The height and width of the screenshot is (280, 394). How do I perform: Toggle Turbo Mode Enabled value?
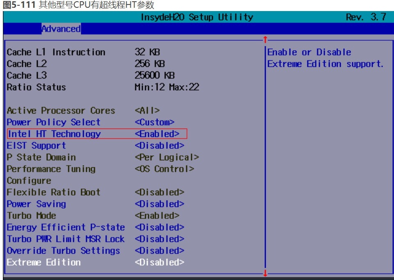157,216
